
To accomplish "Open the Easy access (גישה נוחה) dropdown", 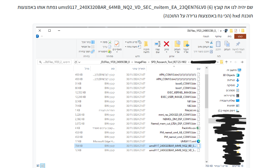I will pos(133,47).
